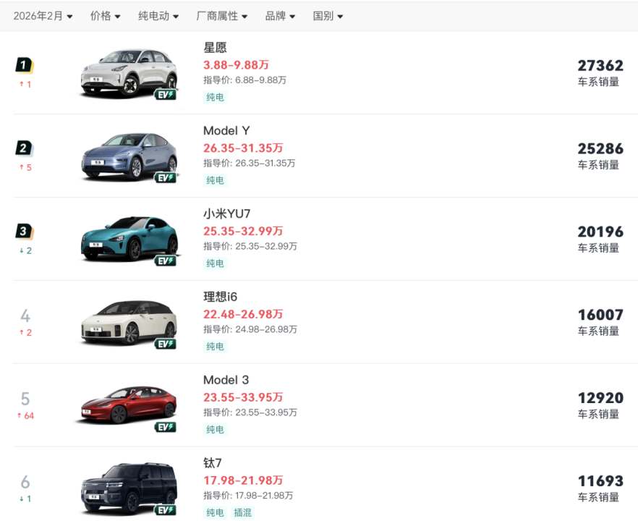
Task: Open the 纯电动 energy type dropdown
Action: coord(158,16)
